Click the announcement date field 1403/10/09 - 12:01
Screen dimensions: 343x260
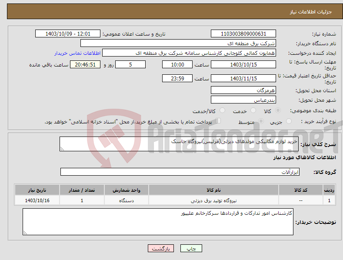coord(68,34)
